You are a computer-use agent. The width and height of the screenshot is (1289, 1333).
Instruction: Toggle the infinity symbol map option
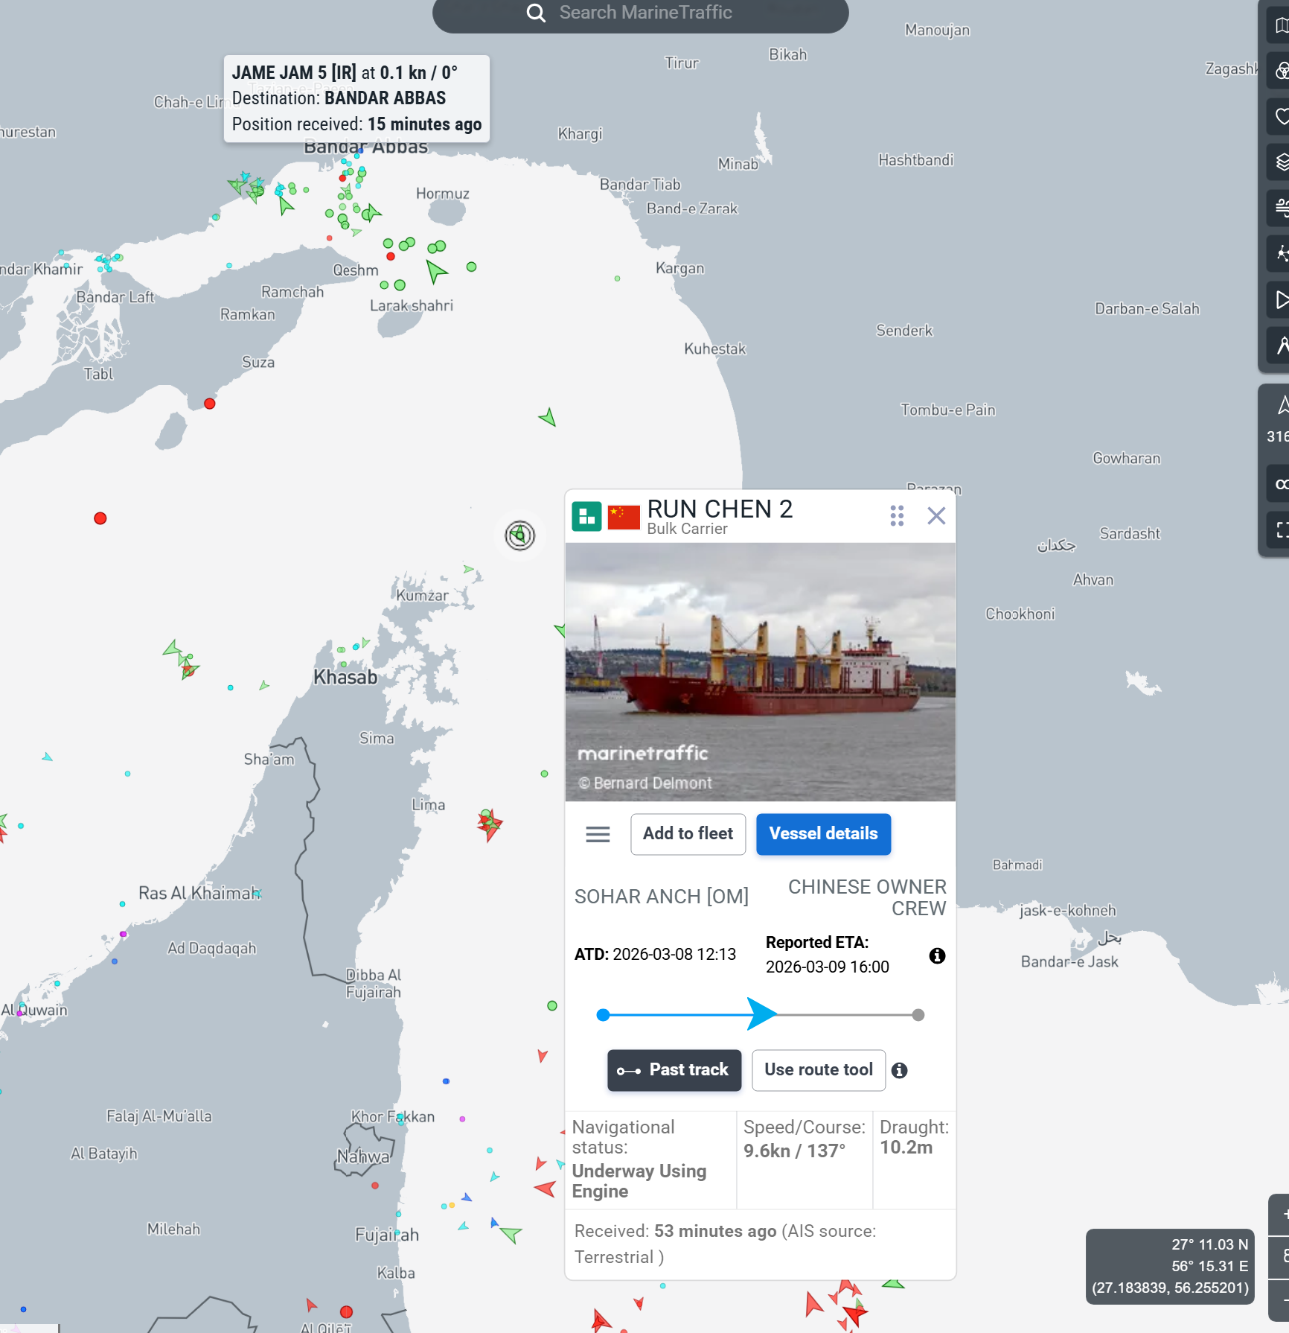(1280, 484)
